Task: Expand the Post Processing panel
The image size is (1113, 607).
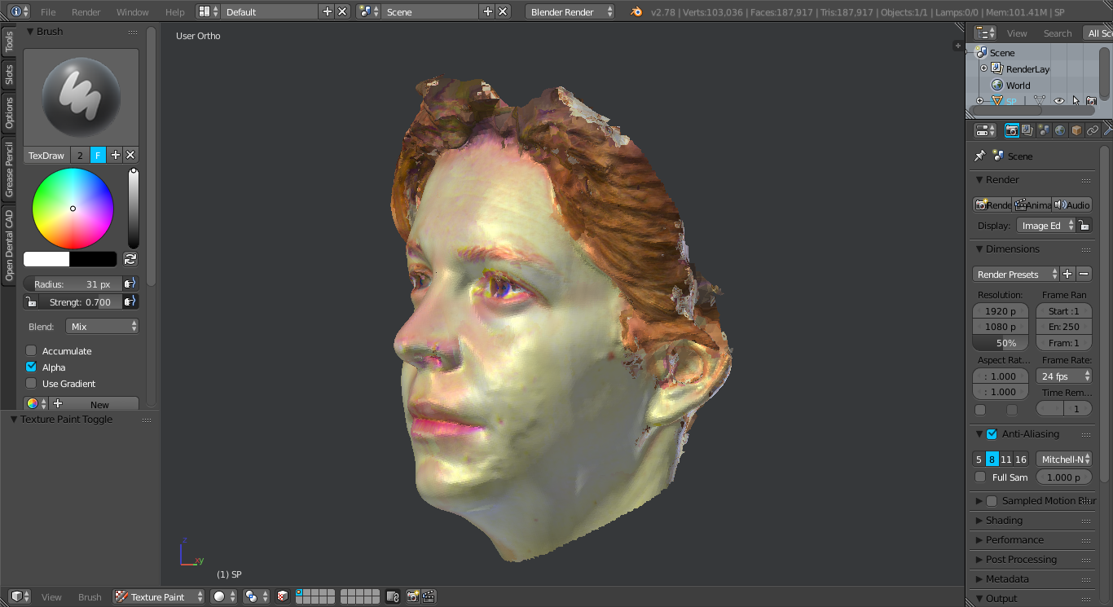Action: point(980,559)
